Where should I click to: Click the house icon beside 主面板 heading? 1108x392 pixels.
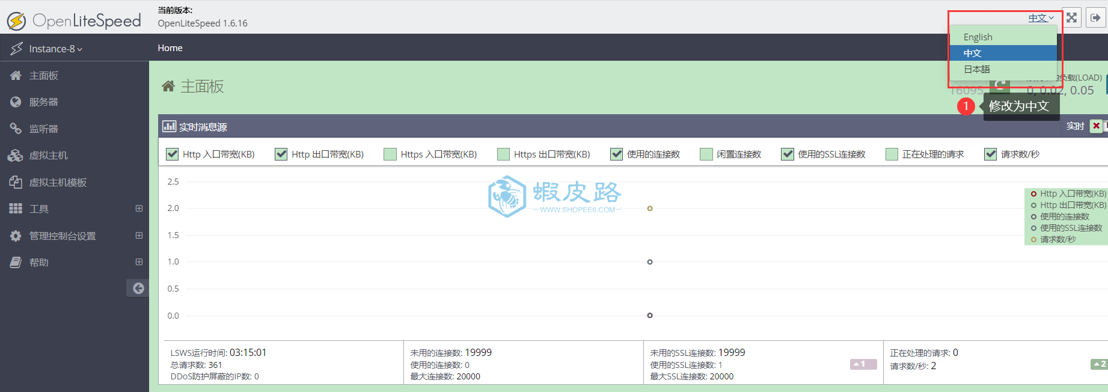click(168, 86)
